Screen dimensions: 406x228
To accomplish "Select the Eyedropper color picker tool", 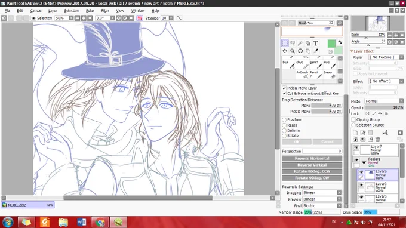I will (x=316, y=51).
